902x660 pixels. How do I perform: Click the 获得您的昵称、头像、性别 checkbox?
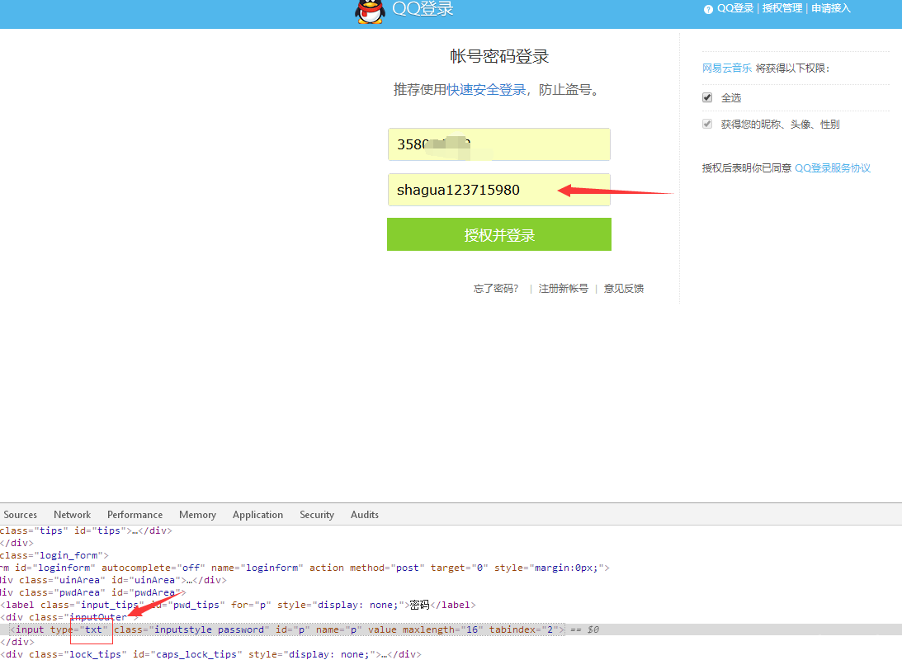point(707,124)
